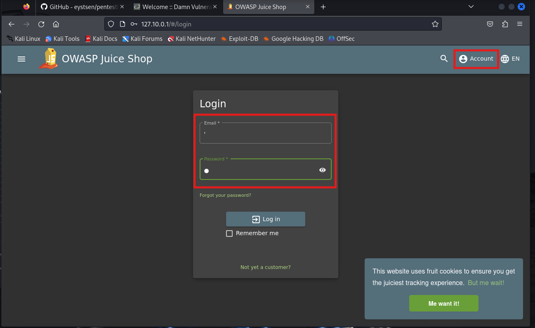Open the Account menu

point(476,59)
